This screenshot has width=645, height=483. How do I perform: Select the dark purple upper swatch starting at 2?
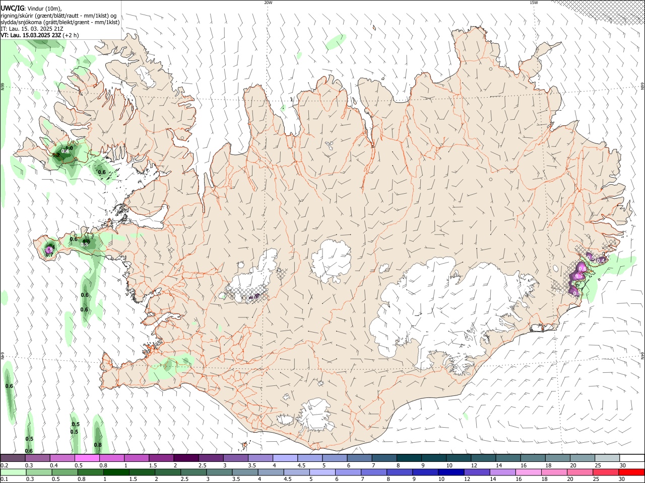(x=186, y=458)
